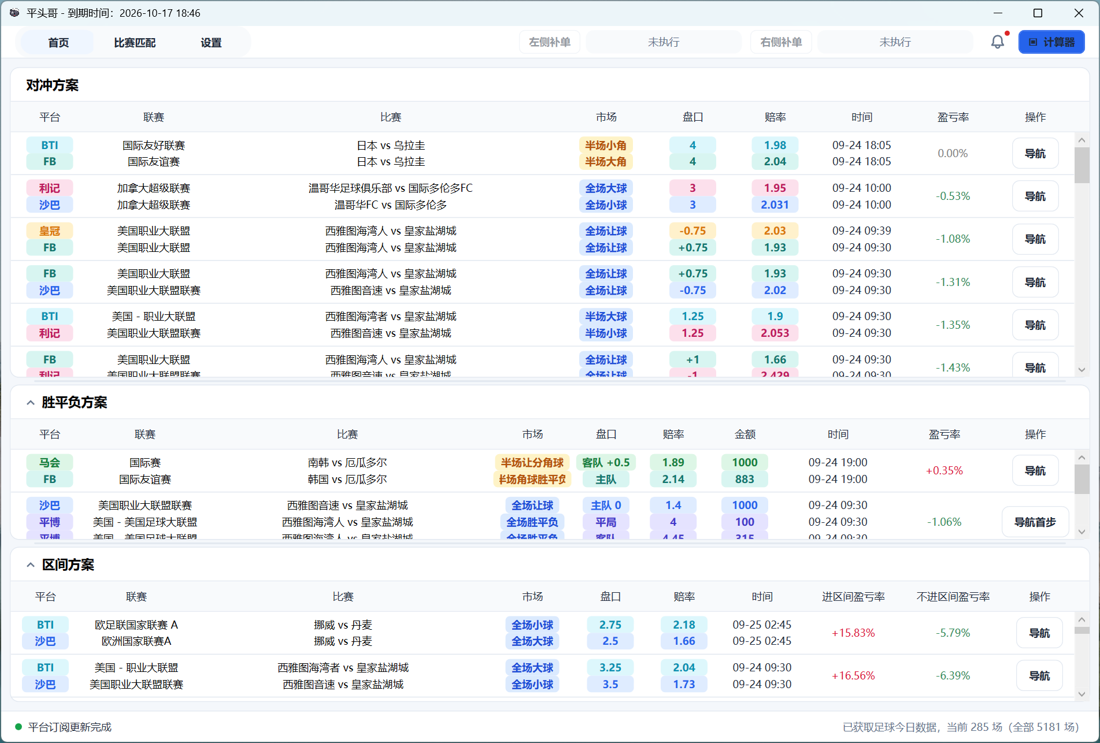Click 导航 for the -1.35% hedge row
1100x743 pixels.
tap(1035, 325)
